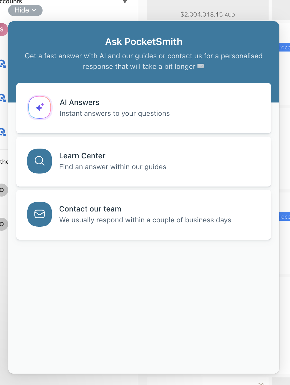The image size is (290, 385).
Task: Click the Contact our team envelope icon
Action: (x=40, y=214)
